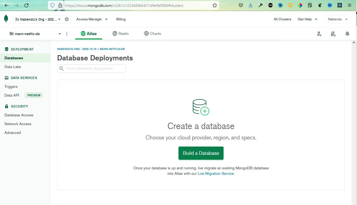Switch to the Realm tab

[120, 33]
